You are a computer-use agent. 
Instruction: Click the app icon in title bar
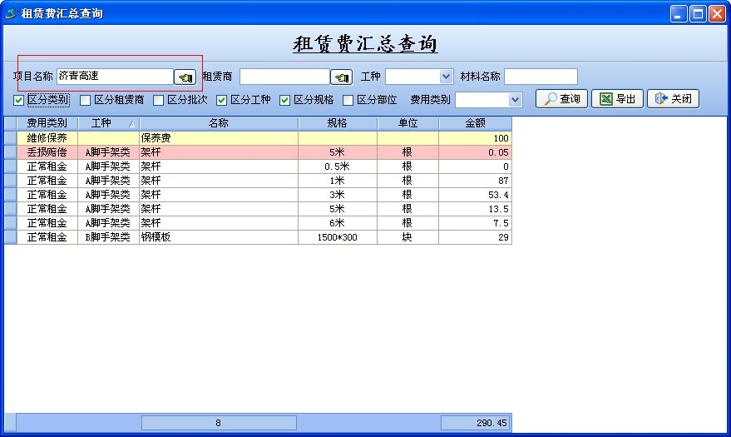[x=11, y=13]
